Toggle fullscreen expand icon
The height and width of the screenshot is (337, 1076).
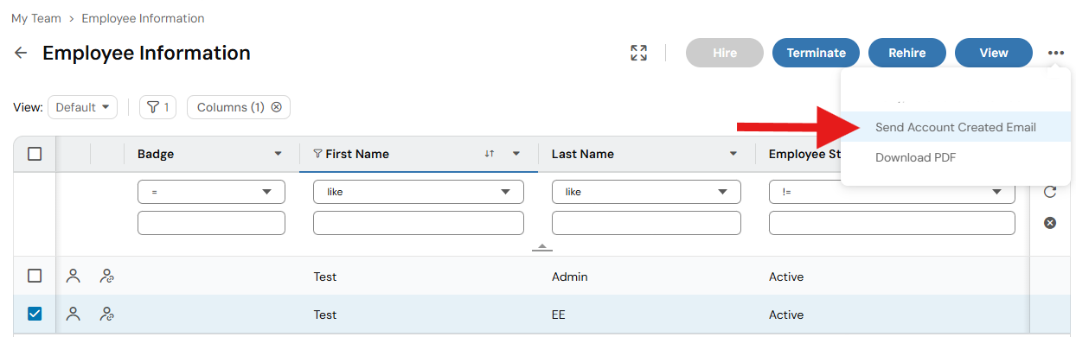click(639, 53)
